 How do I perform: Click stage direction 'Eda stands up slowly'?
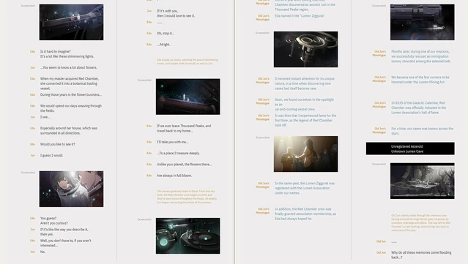coord(187,61)
